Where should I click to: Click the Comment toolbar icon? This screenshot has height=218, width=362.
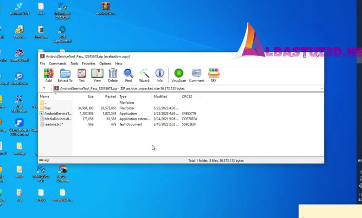(197, 75)
